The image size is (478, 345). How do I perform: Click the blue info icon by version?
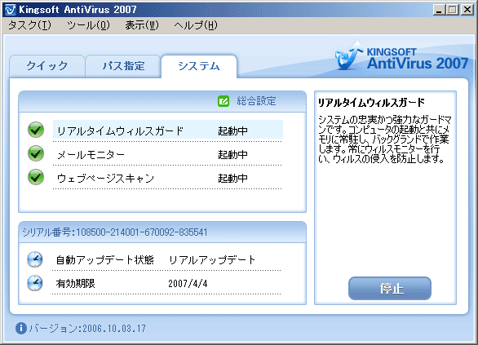coord(20,328)
